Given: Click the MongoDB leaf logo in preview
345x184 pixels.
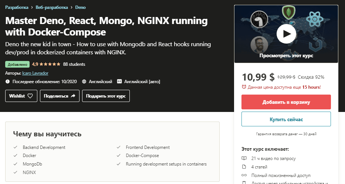Looking at the screenshot, I should click(x=289, y=12).
